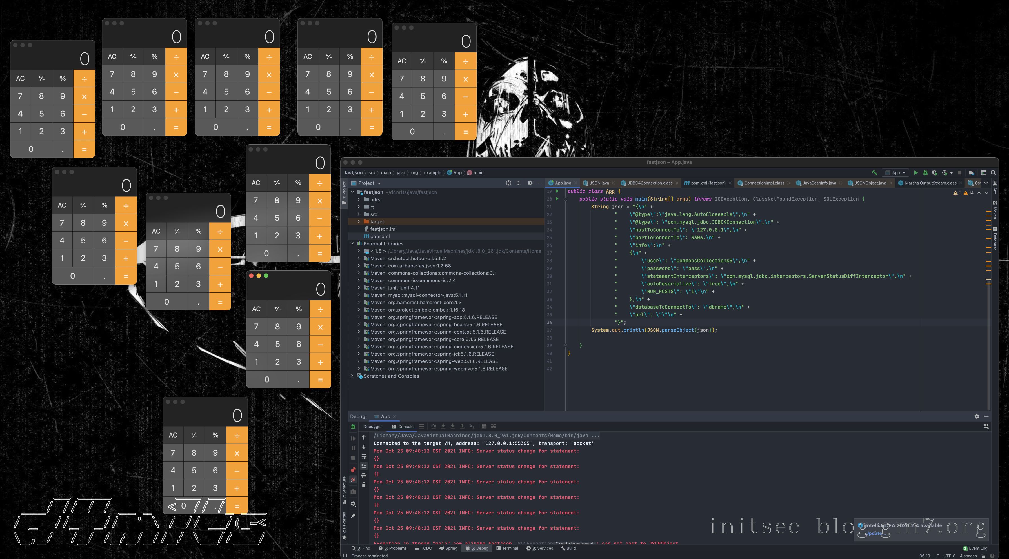1009x559 pixels.
Task: Toggle Scroll to End of the console
Action: (363, 466)
